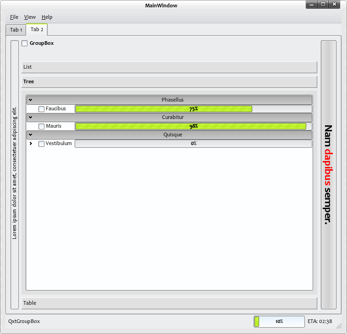Select the Mauris tree row label

(x=54, y=126)
